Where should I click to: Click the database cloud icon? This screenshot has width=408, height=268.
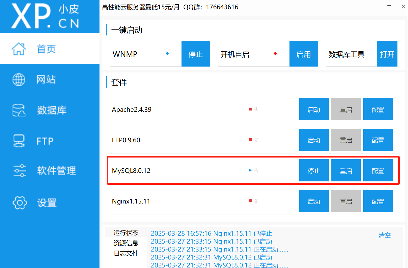[19, 110]
